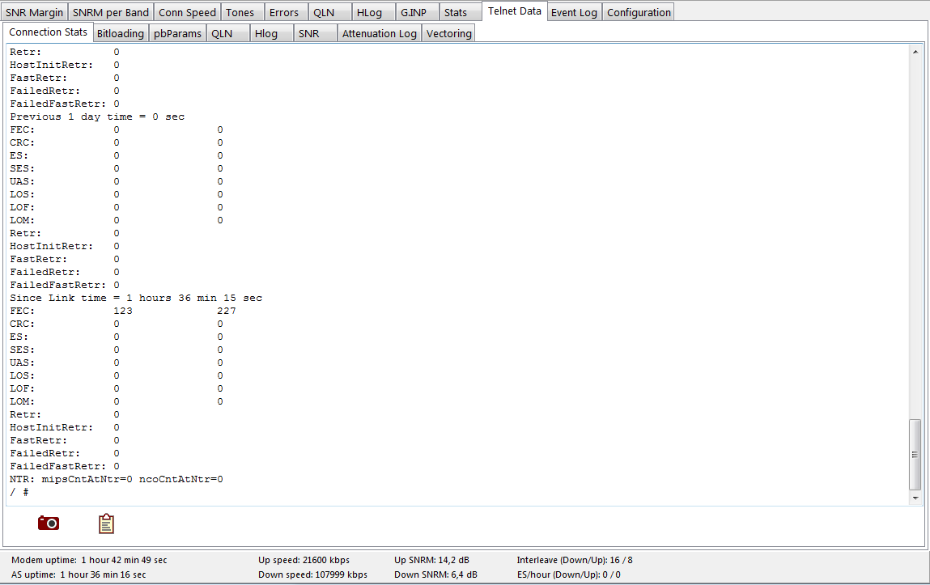
Task: Click the Up SNRM 14,2 dB entry
Action: tap(431, 560)
